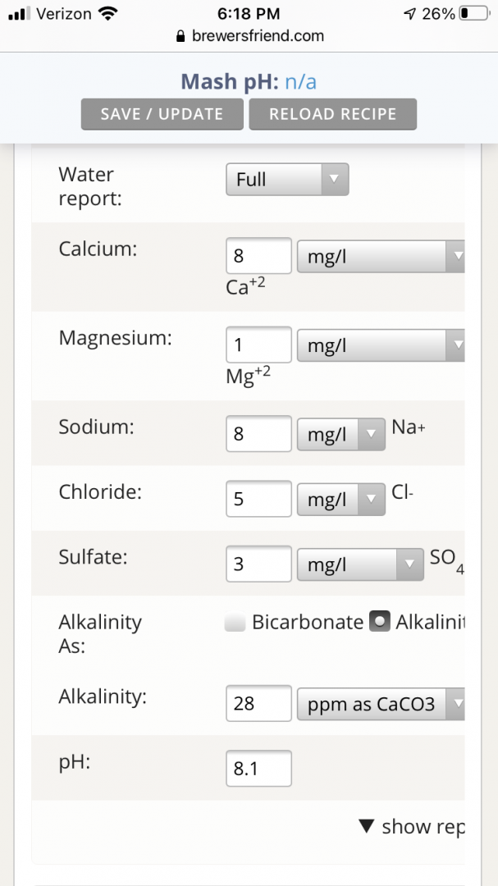Tap the location arrow icon in status bar
This screenshot has width=498, height=886.
tap(409, 14)
